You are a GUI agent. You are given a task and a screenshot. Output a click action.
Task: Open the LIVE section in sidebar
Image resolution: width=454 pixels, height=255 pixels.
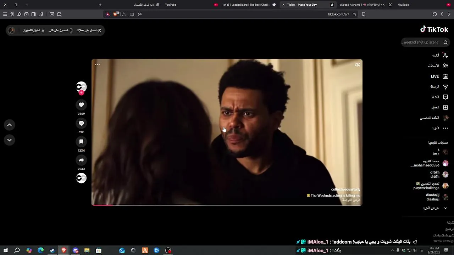click(439, 76)
